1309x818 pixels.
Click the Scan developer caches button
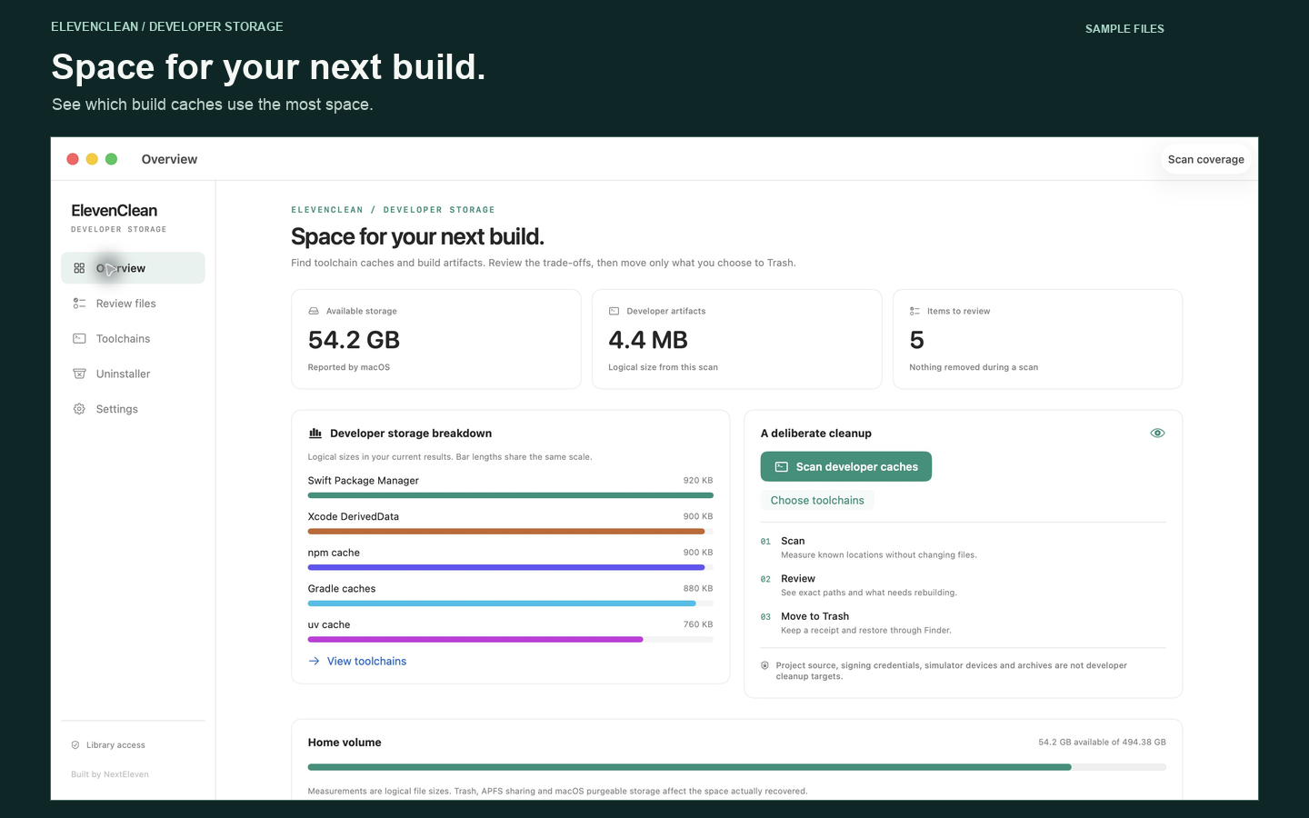click(846, 466)
